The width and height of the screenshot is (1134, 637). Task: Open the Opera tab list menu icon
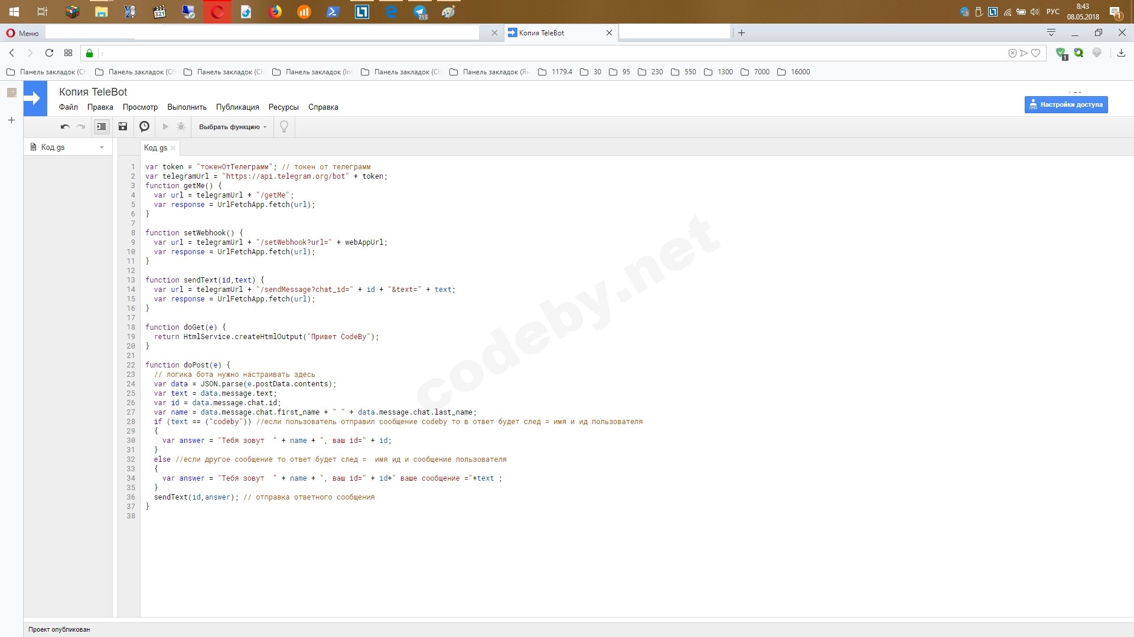coord(1051,33)
